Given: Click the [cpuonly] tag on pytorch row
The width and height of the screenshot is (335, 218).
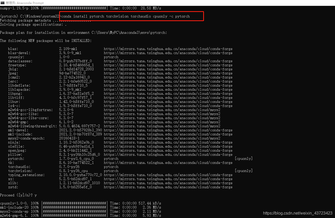Looking at the screenshot, I should (244, 159).
